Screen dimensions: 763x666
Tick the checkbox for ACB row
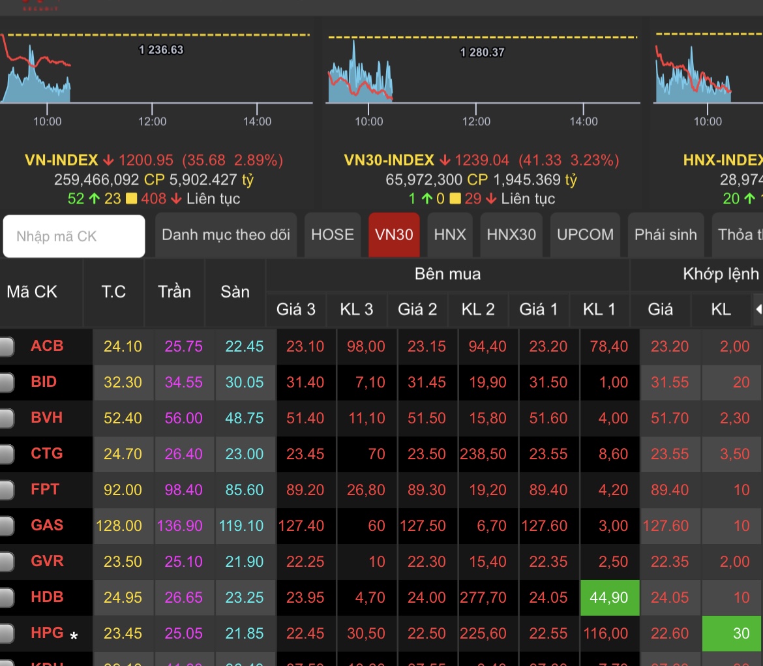[x=7, y=346]
